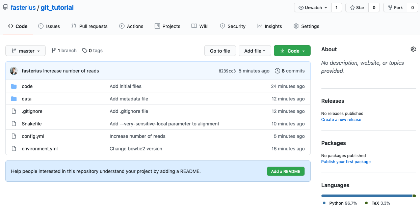The image size is (420, 208).
Task: Open commit Add .gitignore file
Action: (x=129, y=111)
